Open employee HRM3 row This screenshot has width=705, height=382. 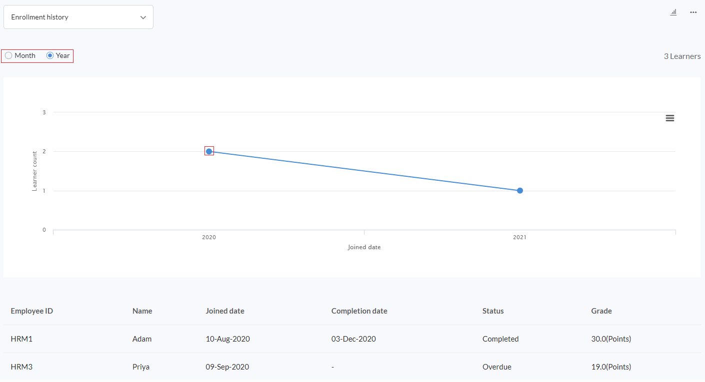coord(352,367)
